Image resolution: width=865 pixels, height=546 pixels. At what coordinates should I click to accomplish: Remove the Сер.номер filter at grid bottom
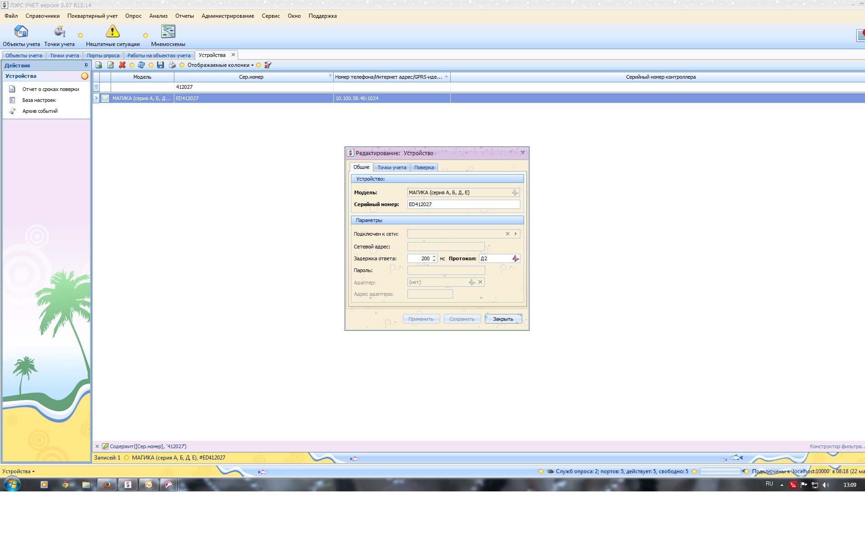click(x=97, y=446)
